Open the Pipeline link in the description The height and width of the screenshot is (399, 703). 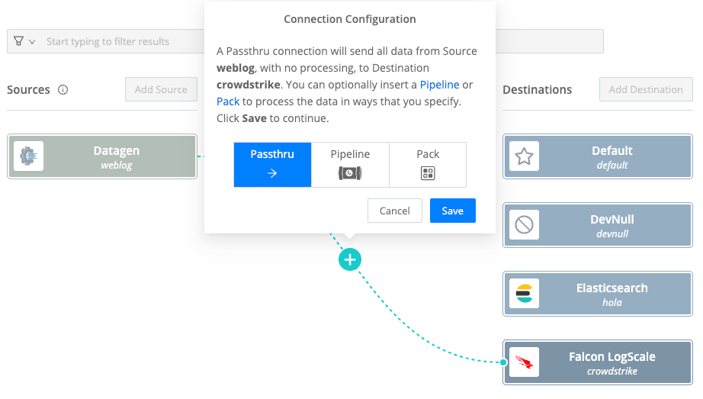[439, 85]
